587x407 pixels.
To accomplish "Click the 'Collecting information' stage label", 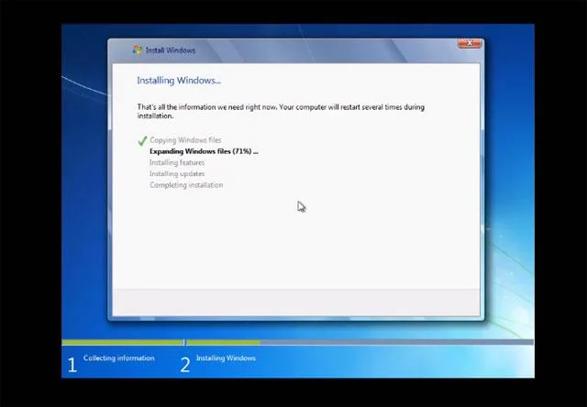I will 118,358.
